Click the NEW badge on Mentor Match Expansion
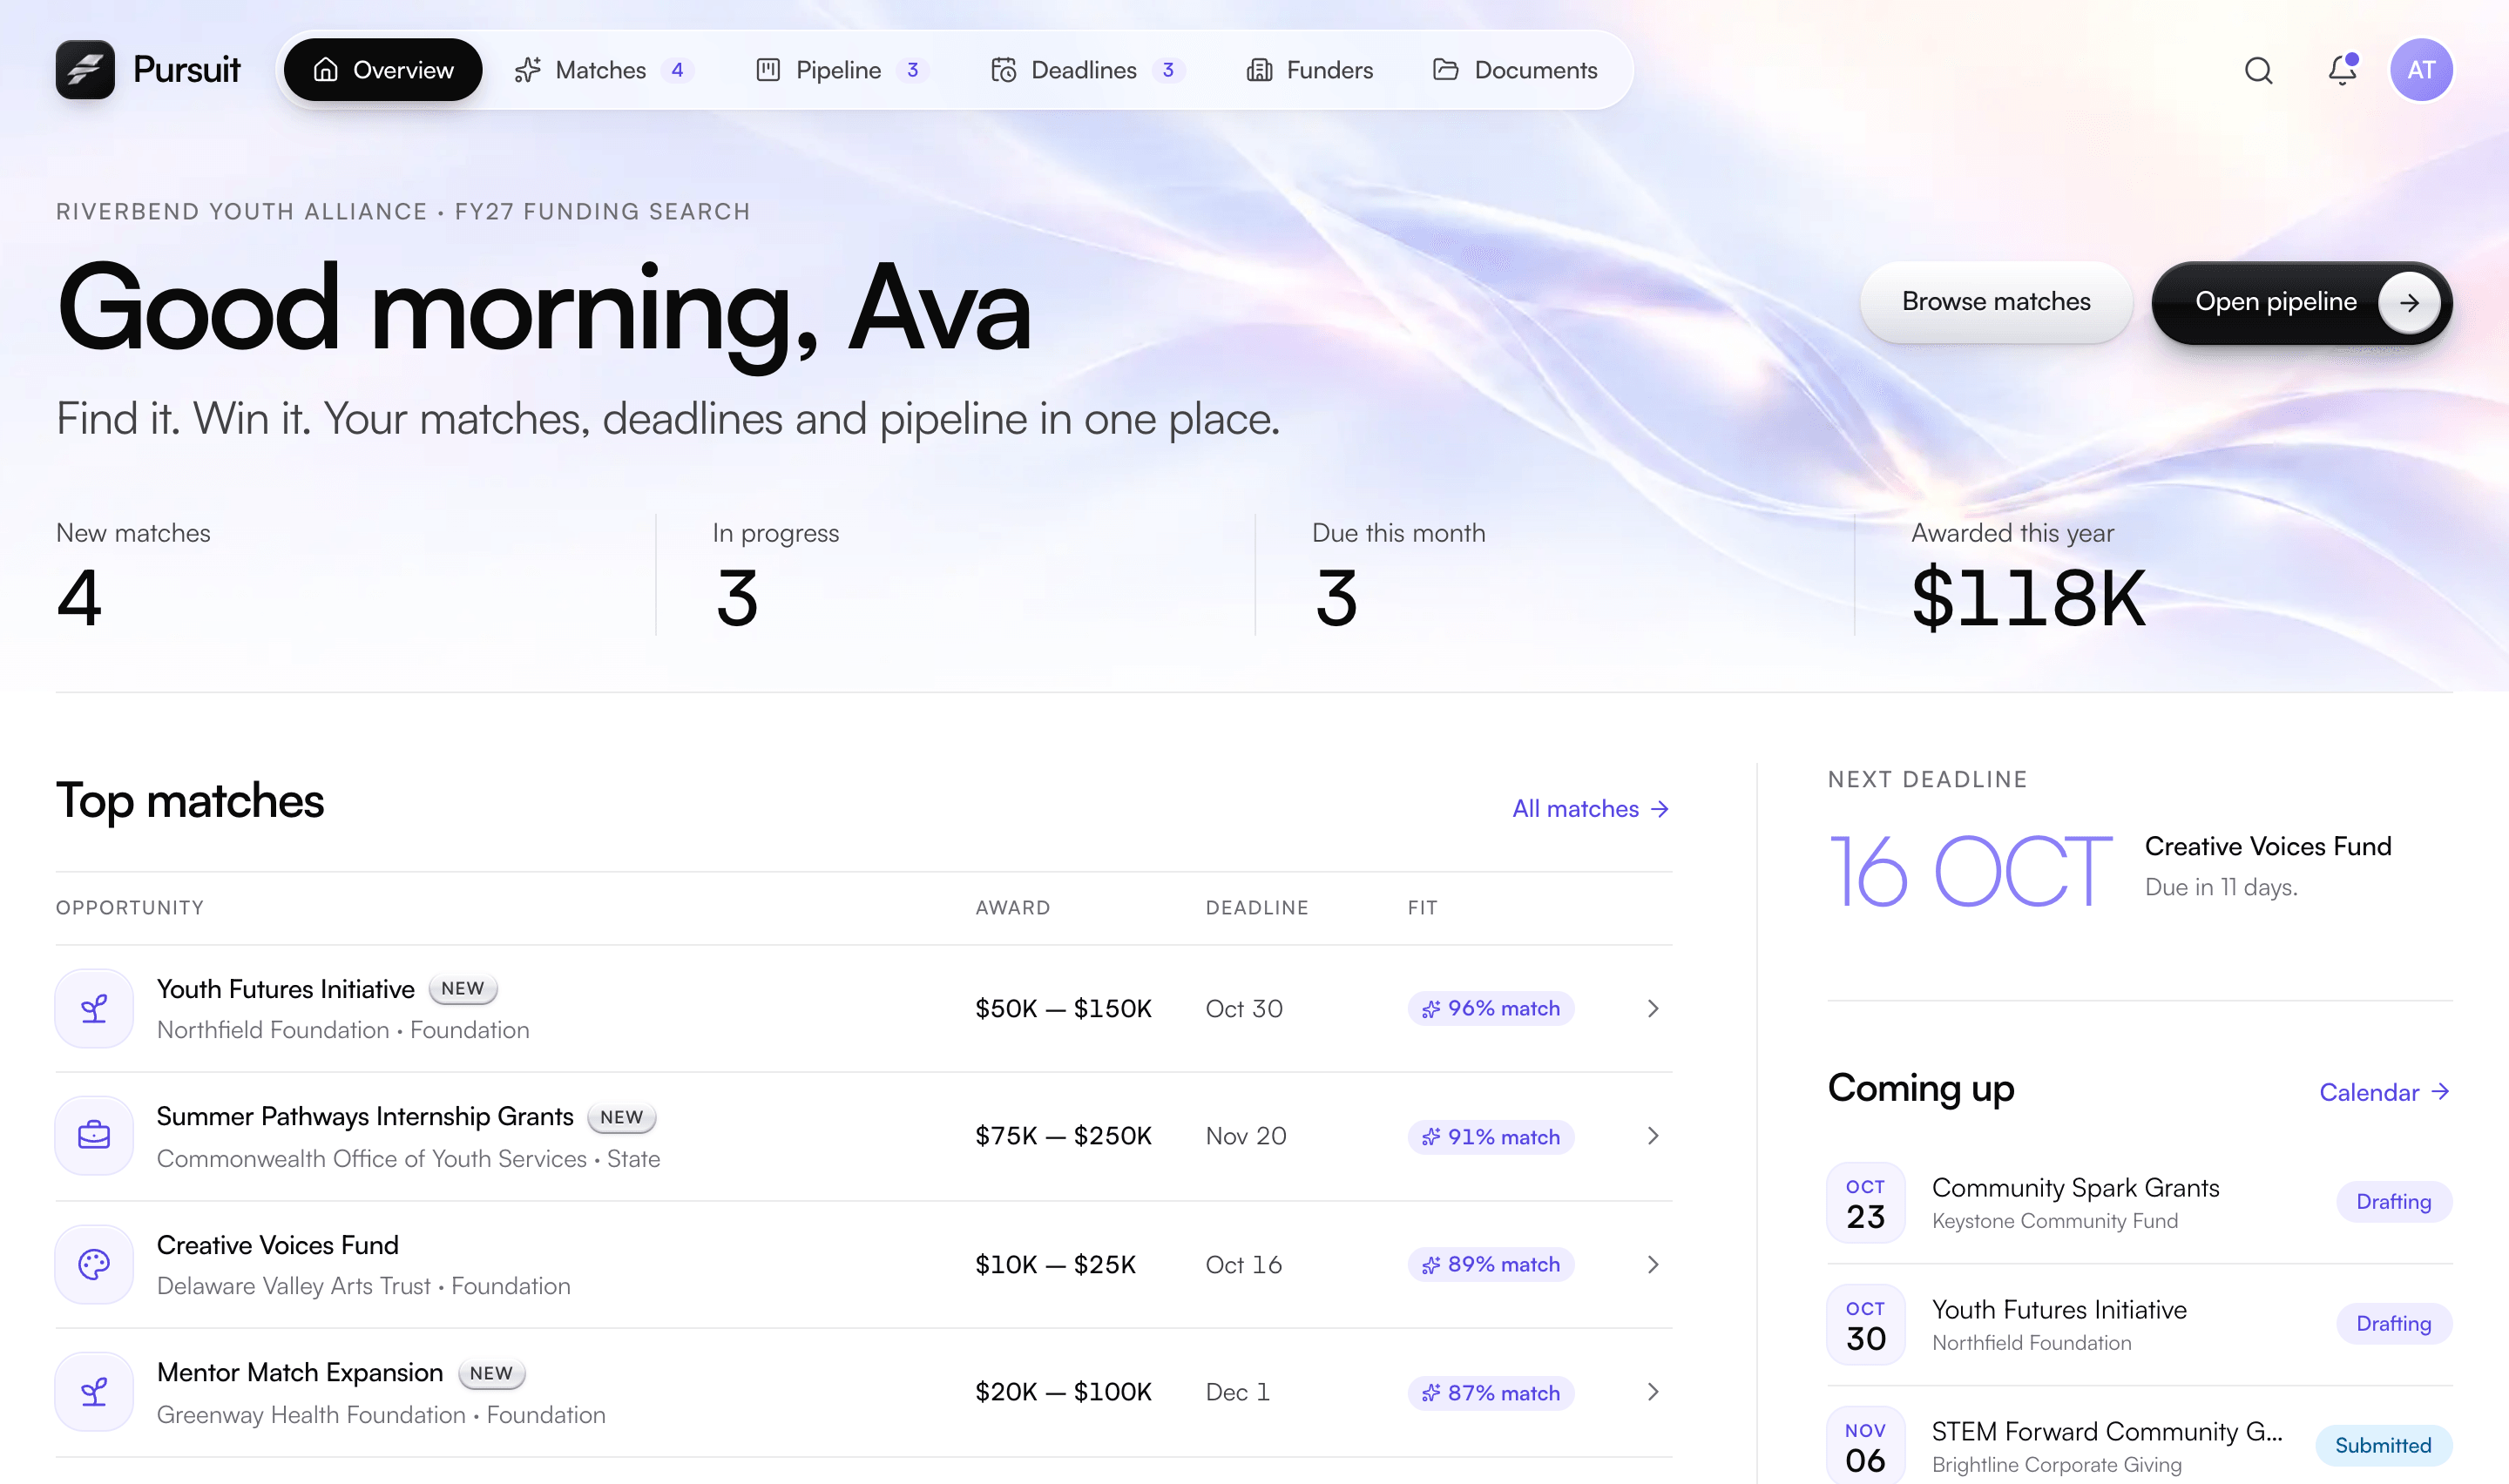2509x1484 pixels. click(491, 1373)
